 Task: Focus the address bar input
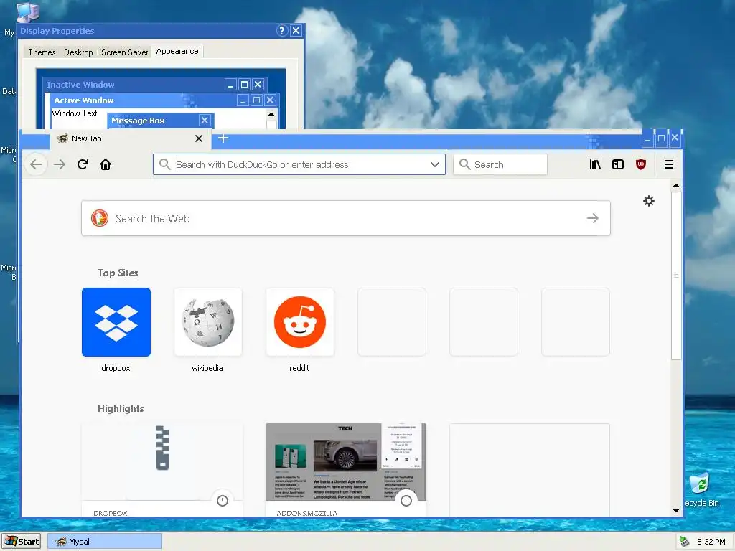[299, 164]
